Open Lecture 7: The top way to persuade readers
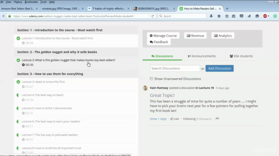Image resolution: width=279 pixels, height=156 pixels. (x=50, y=135)
